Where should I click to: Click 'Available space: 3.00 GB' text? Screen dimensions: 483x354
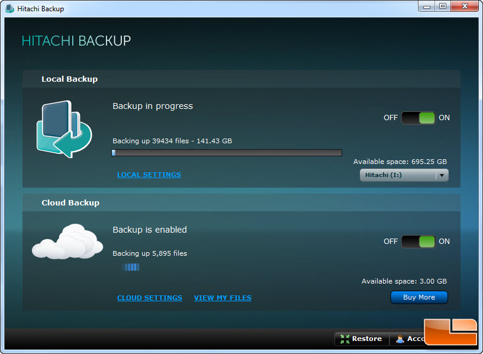click(x=404, y=281)
